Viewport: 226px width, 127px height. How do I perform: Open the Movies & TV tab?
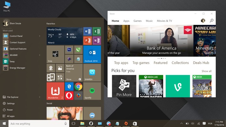coord(165,21)
